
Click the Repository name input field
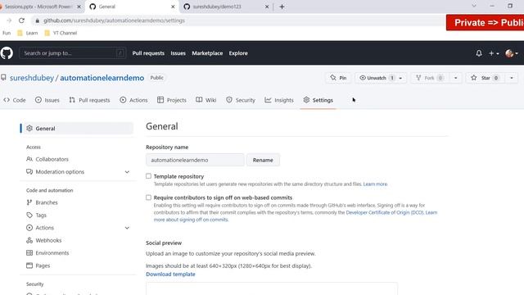point(195,160)
